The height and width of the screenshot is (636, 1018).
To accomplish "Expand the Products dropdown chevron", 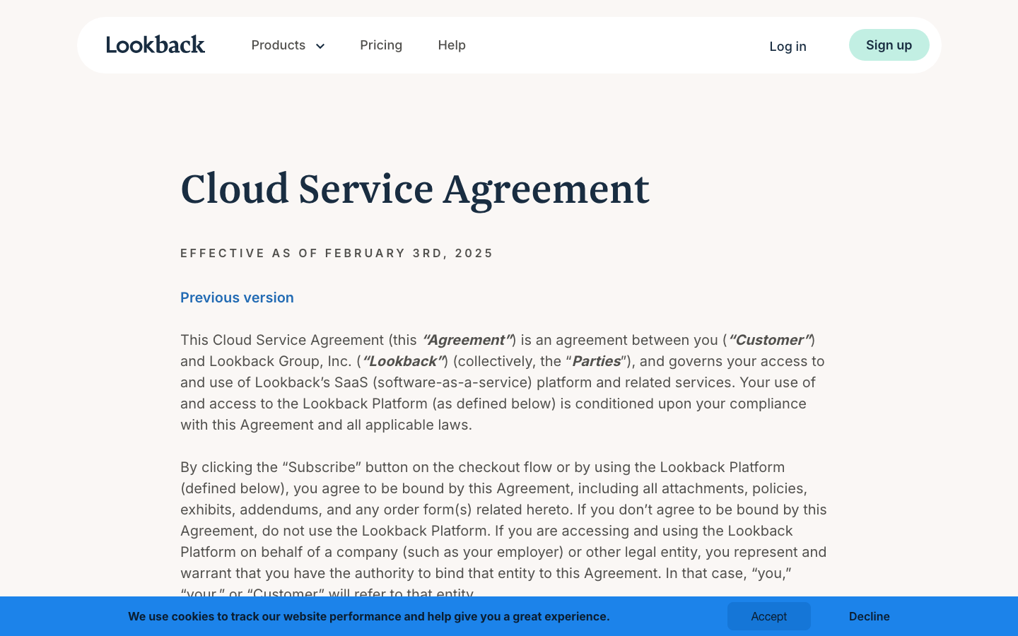I will click(x=320, y=46).
